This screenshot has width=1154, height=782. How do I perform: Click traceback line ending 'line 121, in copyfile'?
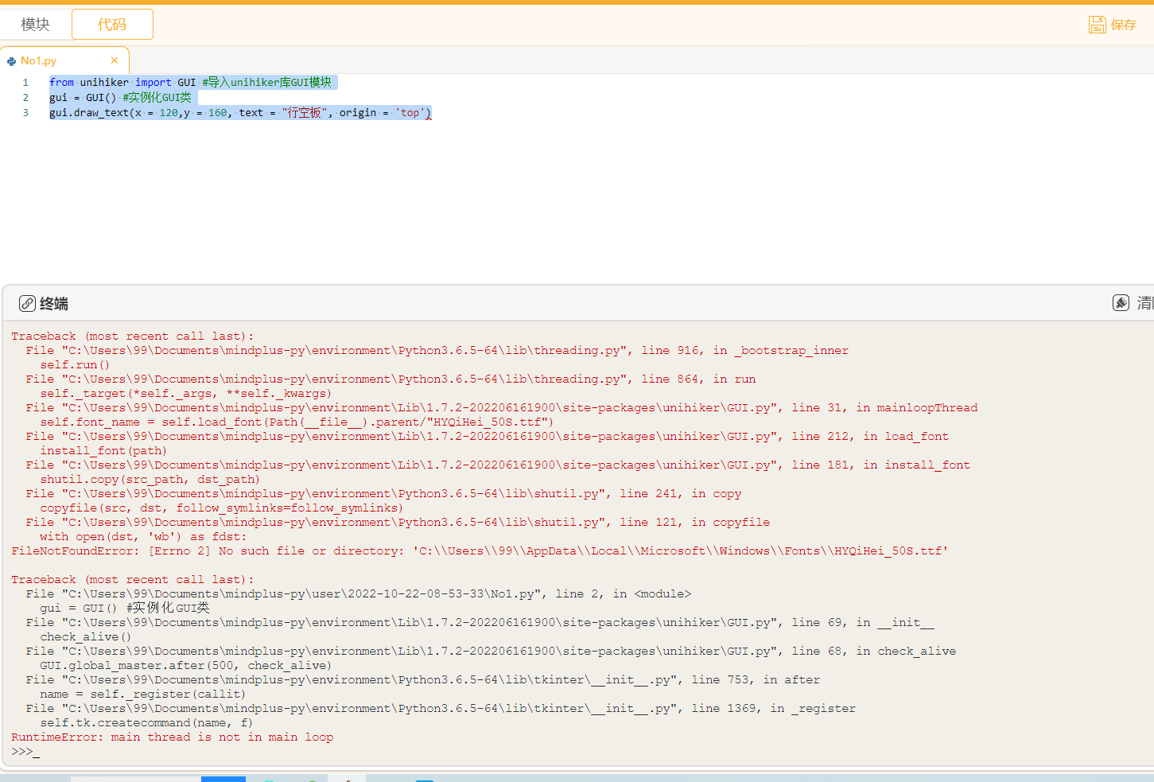398,522
